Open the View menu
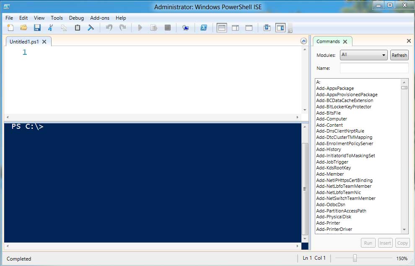 pyautogui.click(x=39, y=18)
